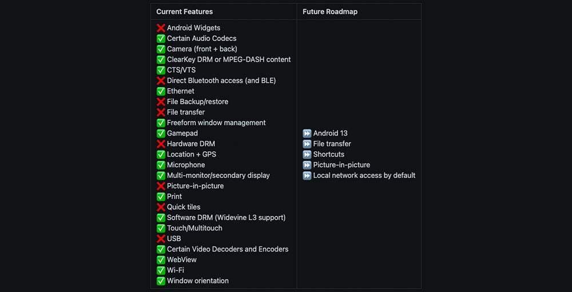The image size is (572, 292).
Task: Click the Window orientation feature text
Action: (x=198, y=281)
